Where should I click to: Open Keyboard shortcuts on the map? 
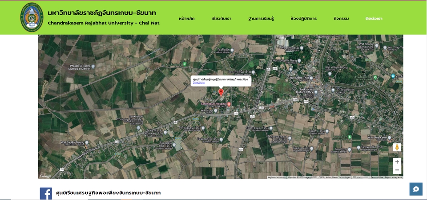[x=277, y=177]
